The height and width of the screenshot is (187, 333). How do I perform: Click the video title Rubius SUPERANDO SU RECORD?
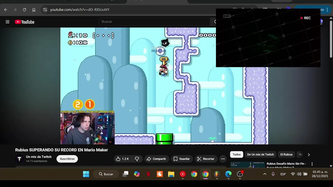62,150
